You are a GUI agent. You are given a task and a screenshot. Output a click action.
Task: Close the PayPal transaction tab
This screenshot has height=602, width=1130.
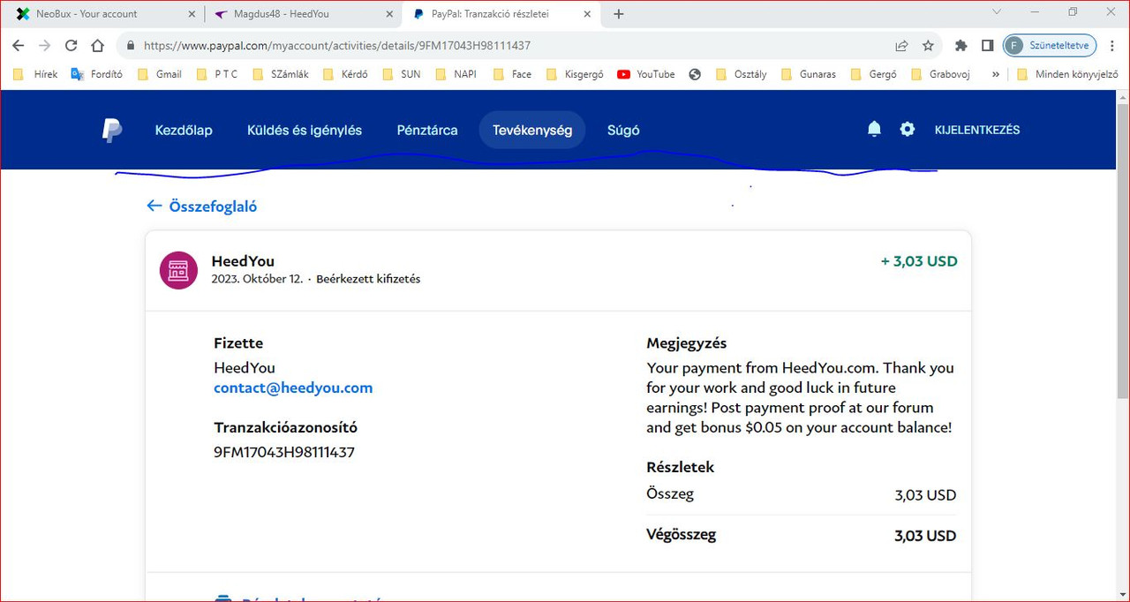587,13
